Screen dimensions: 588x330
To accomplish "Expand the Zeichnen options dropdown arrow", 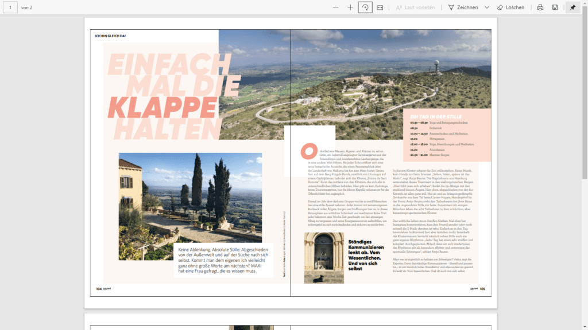I will pos(487,7).
